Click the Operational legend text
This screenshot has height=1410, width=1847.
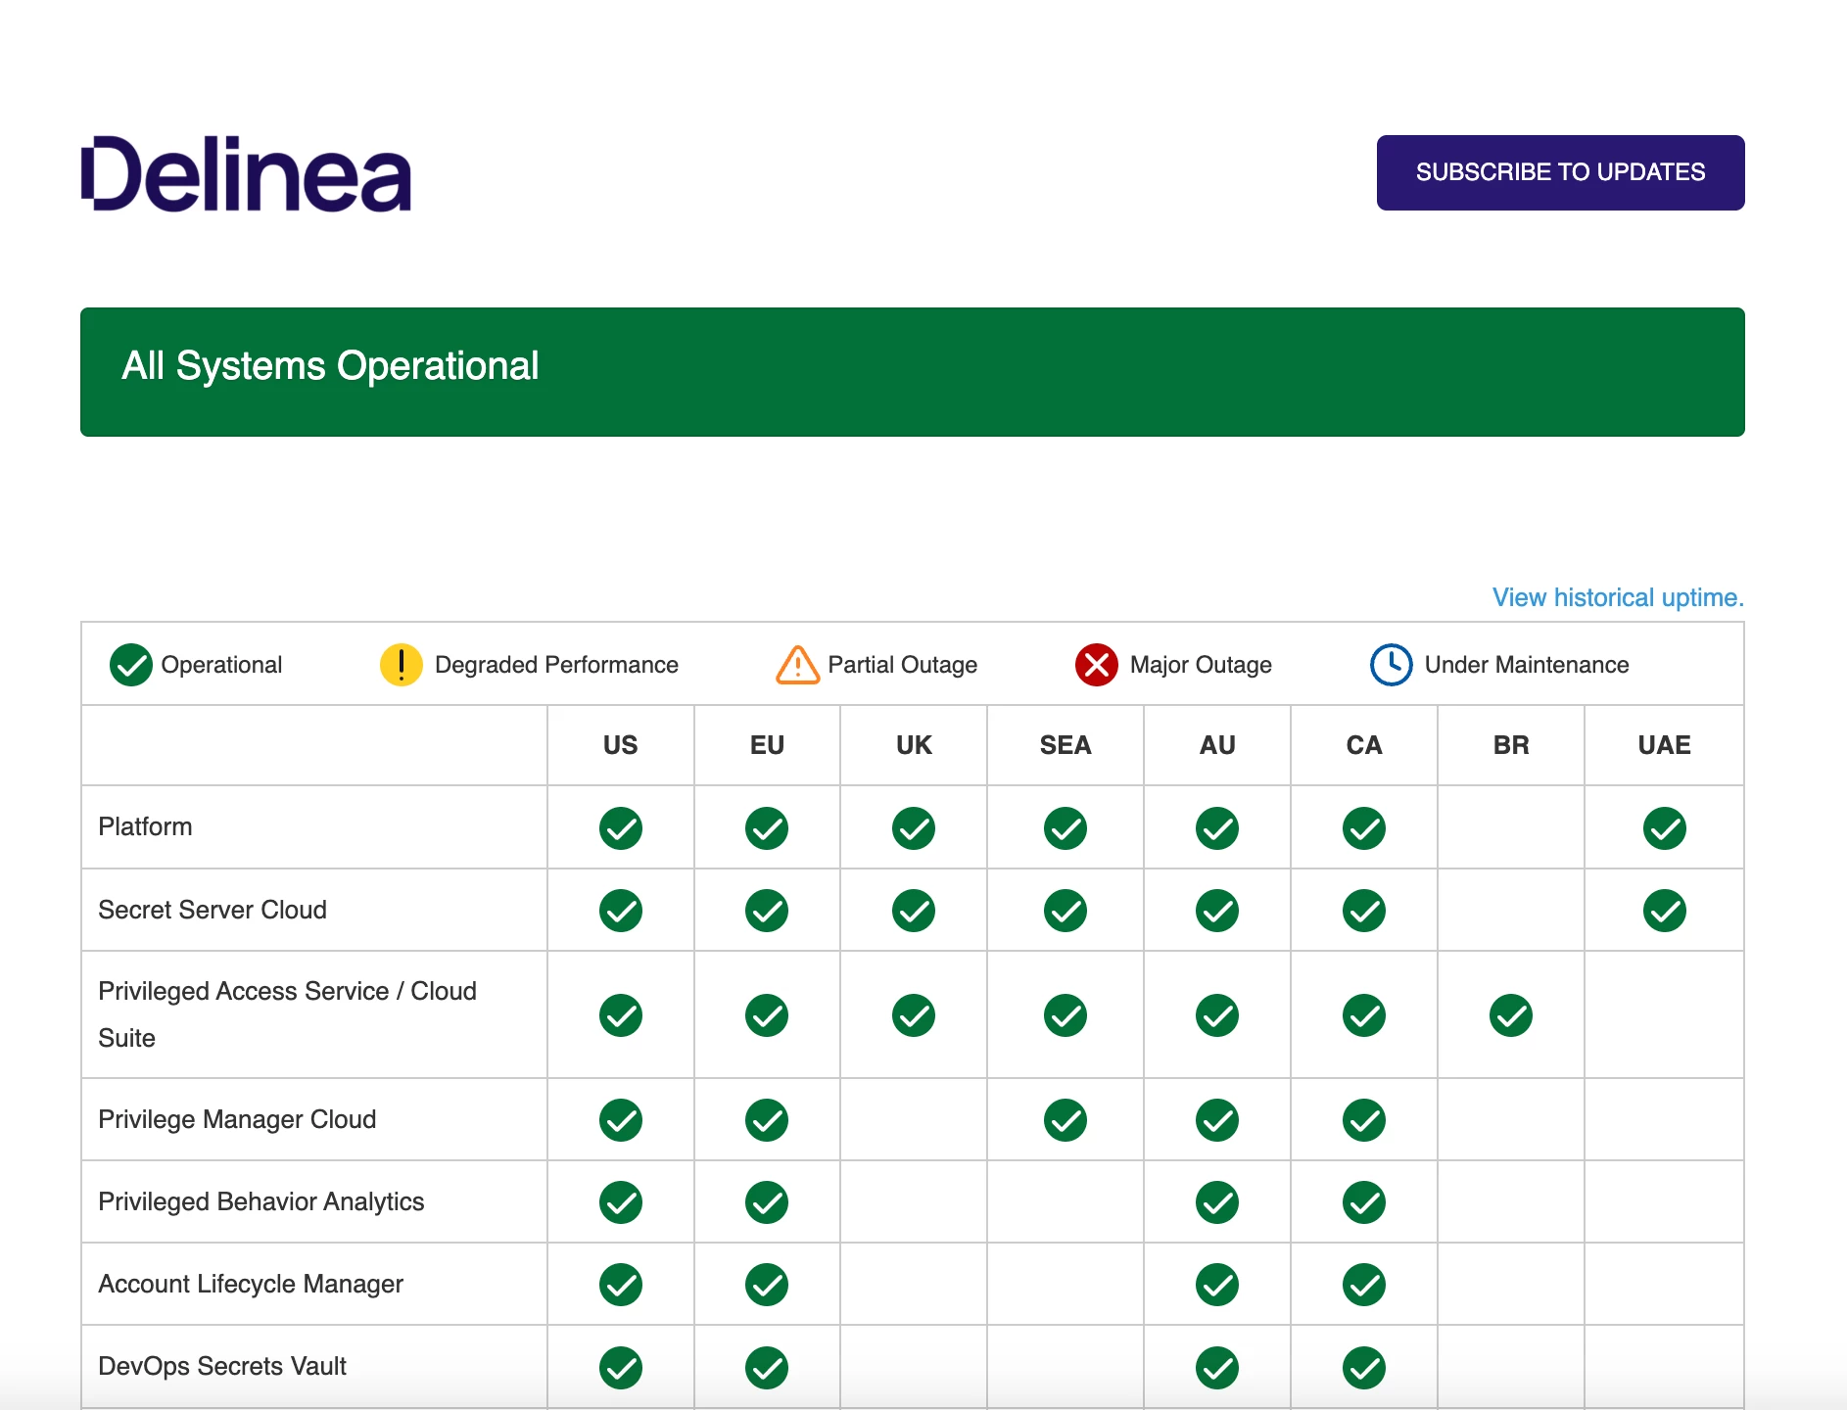tap(221, 665)
